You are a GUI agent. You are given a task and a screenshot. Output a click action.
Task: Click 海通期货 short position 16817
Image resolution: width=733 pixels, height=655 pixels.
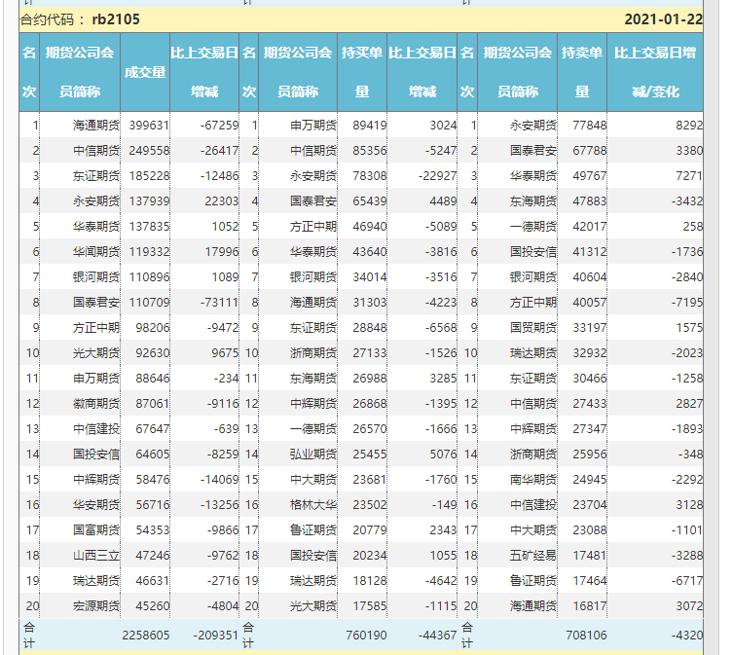tap(590, 605)
